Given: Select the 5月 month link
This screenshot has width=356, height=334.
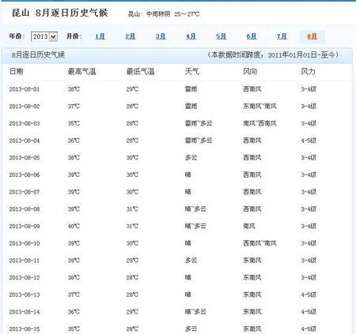Looking at the screenshot, I should [x=222, y=36].
